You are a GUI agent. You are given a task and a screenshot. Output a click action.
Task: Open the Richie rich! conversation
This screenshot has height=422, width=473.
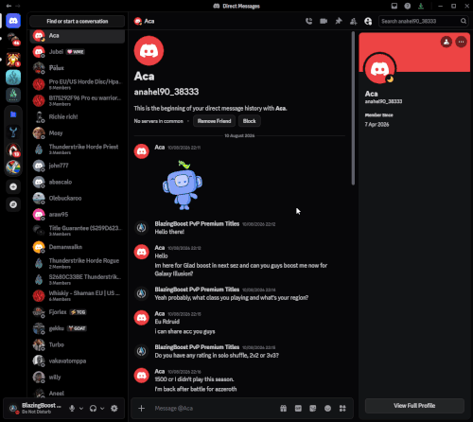tap(78, 116)
